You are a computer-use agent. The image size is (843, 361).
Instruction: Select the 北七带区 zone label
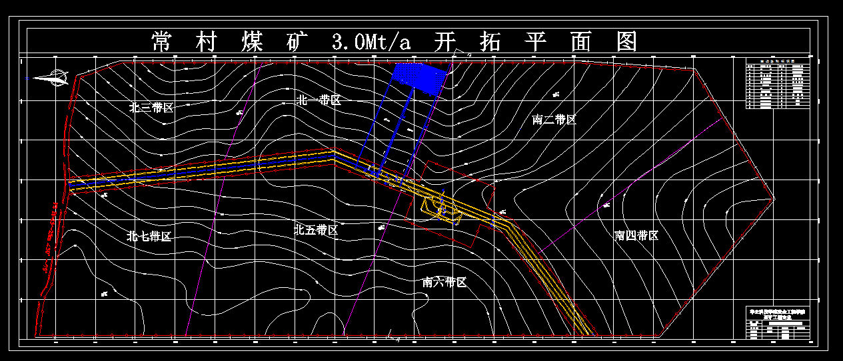pos(149,237)
